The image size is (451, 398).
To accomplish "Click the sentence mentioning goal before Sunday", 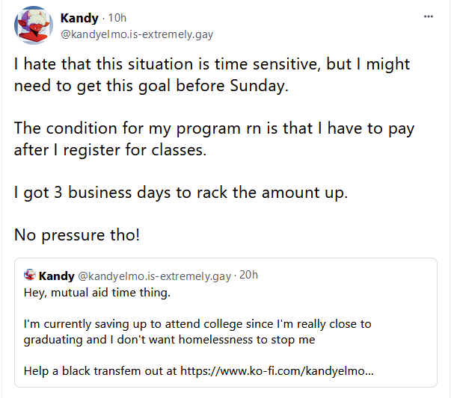I will pyautogui.click(x=151, y=86).
